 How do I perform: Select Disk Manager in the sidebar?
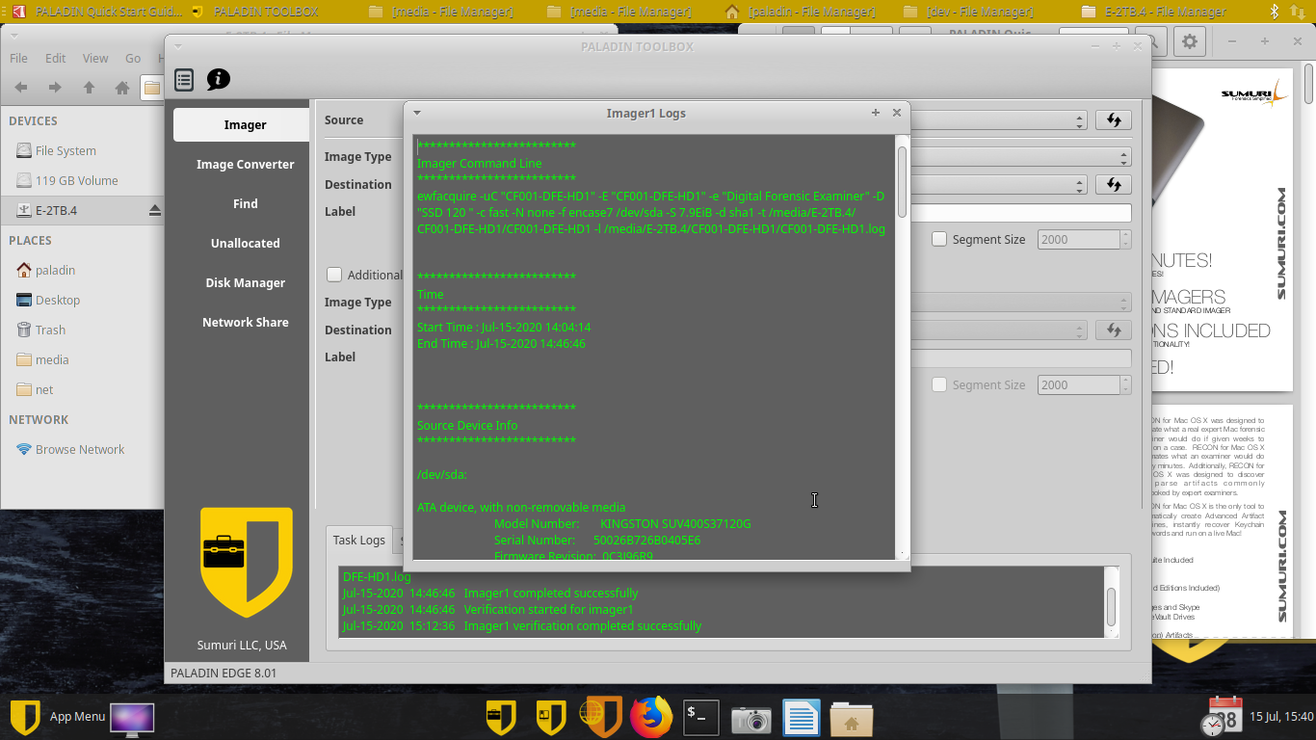(245, 282)
